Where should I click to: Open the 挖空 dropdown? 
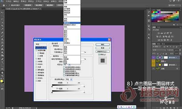(x=67, y=65)
